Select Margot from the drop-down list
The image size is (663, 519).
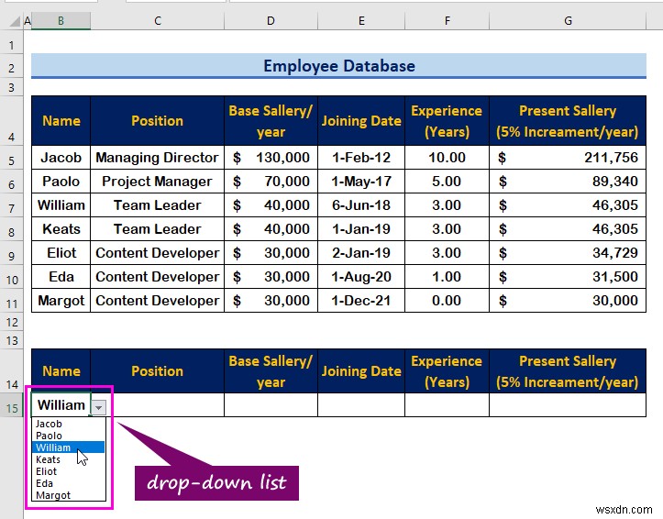coord(68,495)
